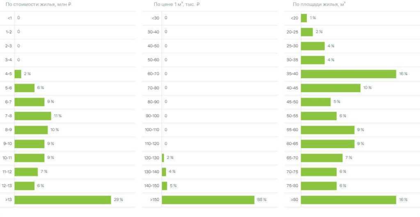
Task: Click the 7-8 housing cost bar
Action: (x=33, y=116)
